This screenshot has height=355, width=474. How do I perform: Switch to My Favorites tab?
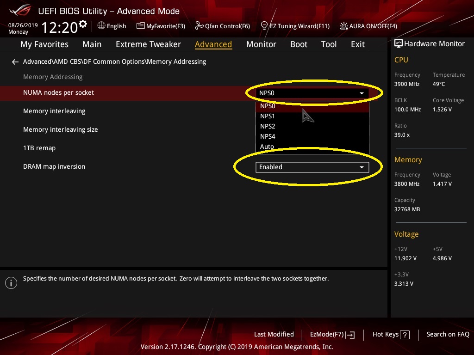click(44, 44)
